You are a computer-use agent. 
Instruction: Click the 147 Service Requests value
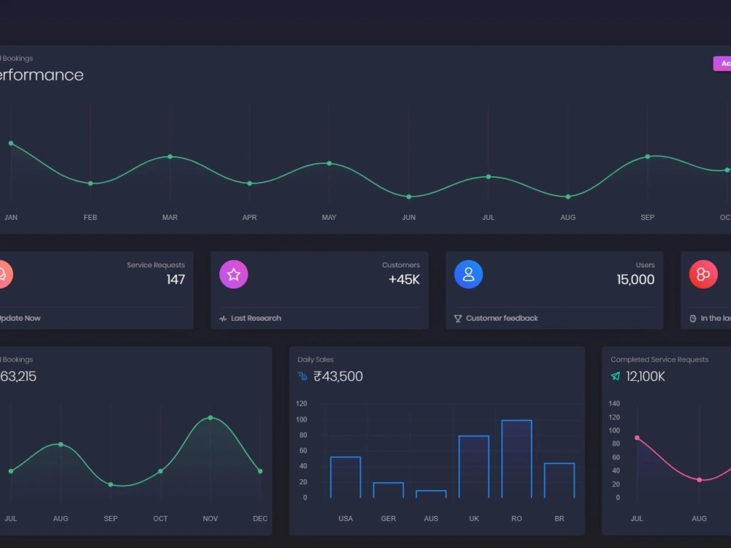(175, 280)
